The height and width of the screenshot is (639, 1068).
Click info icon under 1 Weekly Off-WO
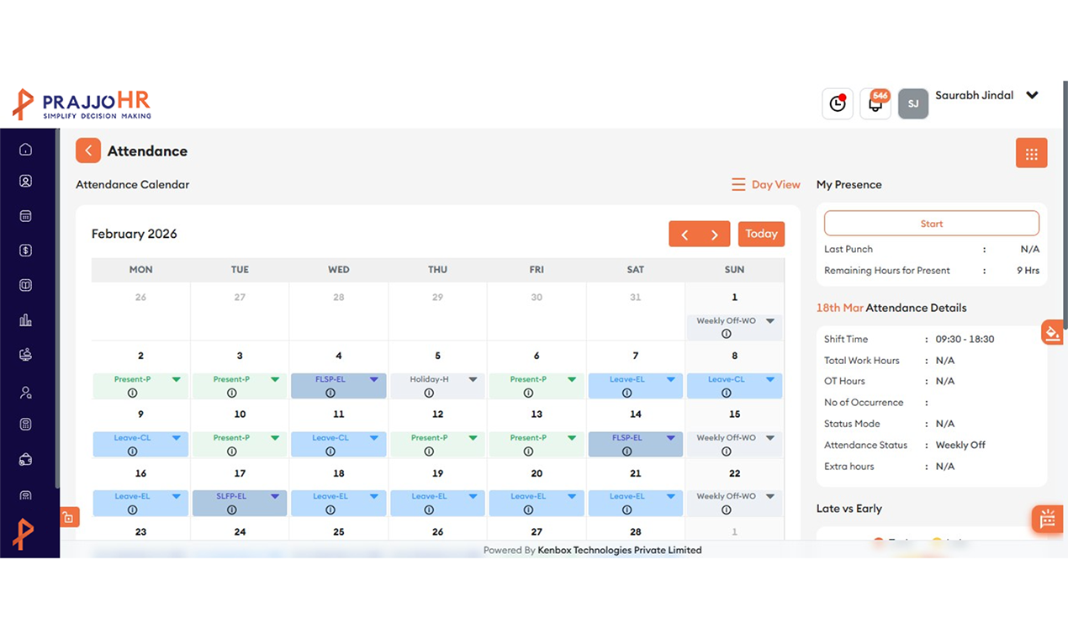(727, 334)
